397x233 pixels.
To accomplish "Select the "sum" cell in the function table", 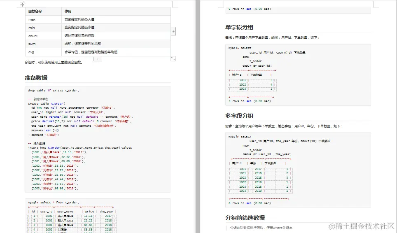I will coord(43,44).
